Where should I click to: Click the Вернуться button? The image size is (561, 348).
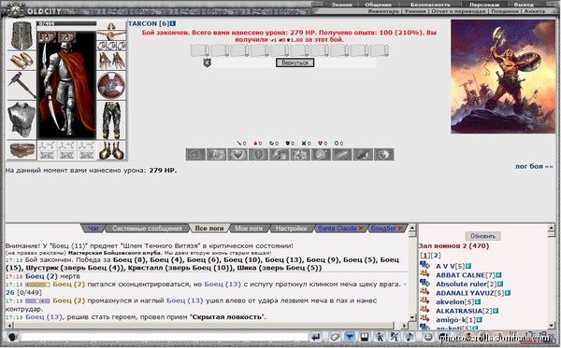pos(295,63)
